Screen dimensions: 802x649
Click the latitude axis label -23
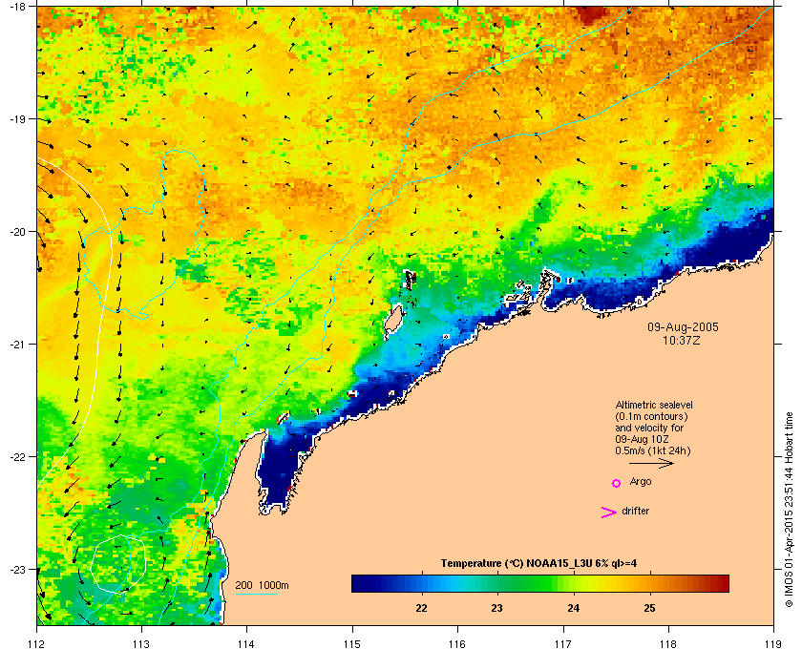[18, 569]
